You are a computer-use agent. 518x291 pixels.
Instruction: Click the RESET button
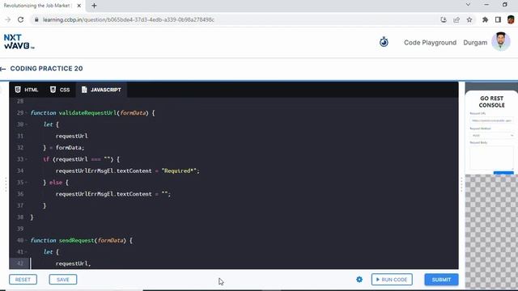[x=23, y=280]
